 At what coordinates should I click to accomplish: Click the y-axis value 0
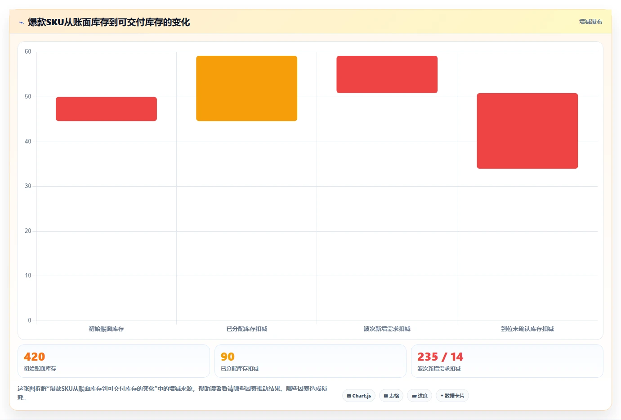pyautogui.click(x=30, y=321)
